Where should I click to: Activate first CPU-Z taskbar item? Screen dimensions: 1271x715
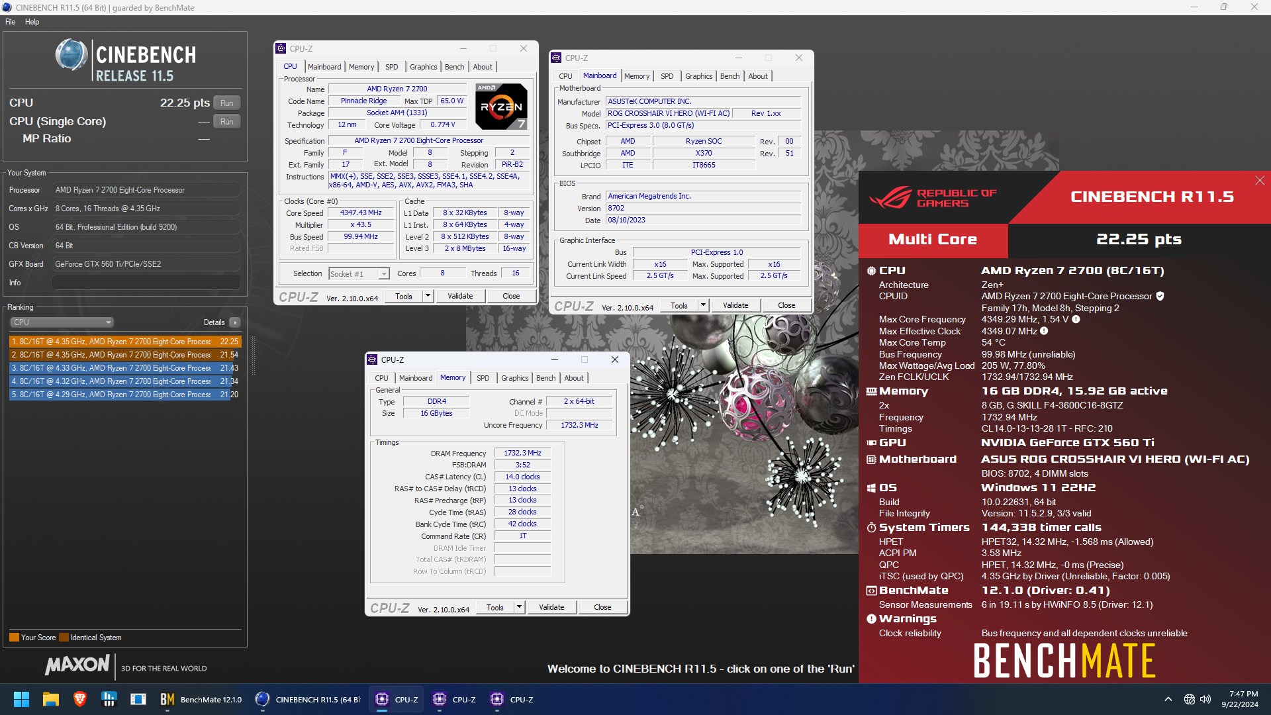pyautogui.click(x=397, y=699)
